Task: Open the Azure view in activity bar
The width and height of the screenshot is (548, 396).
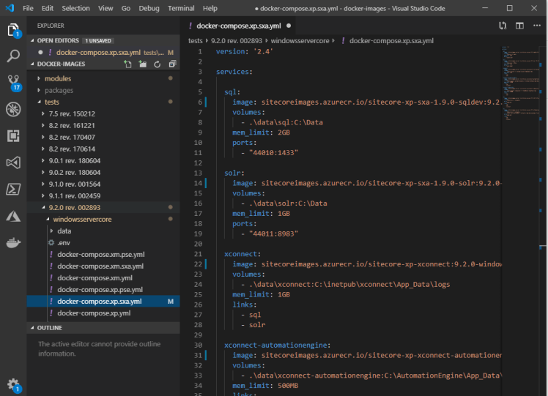Action: point(13,216)
